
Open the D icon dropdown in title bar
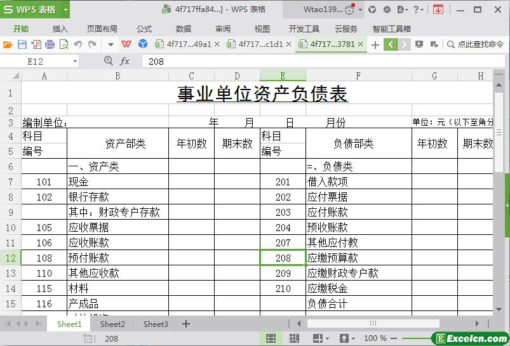(x=403, y=10)
